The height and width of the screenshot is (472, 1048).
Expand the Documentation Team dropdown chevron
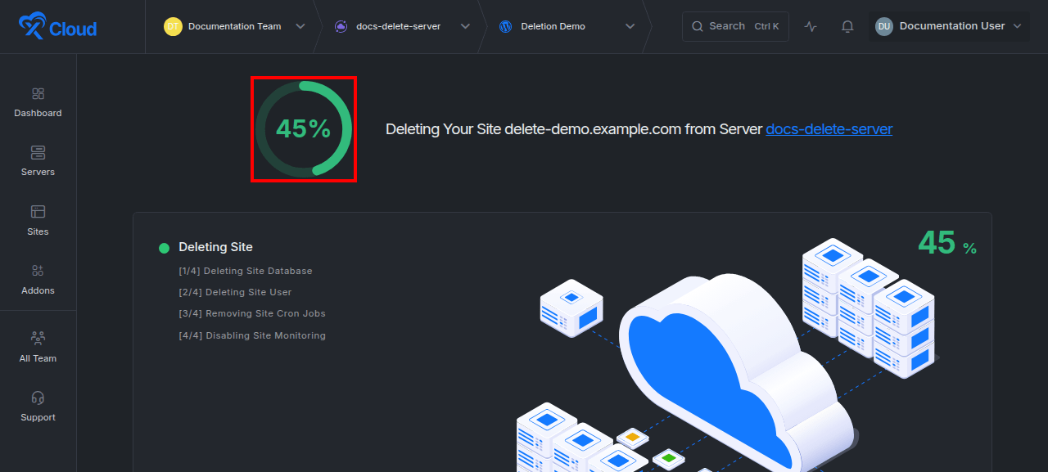(x=300, y=26)
